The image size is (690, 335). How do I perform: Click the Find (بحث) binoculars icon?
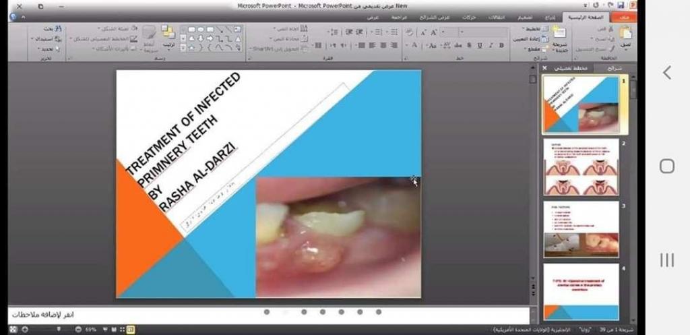tap(57, 29)
